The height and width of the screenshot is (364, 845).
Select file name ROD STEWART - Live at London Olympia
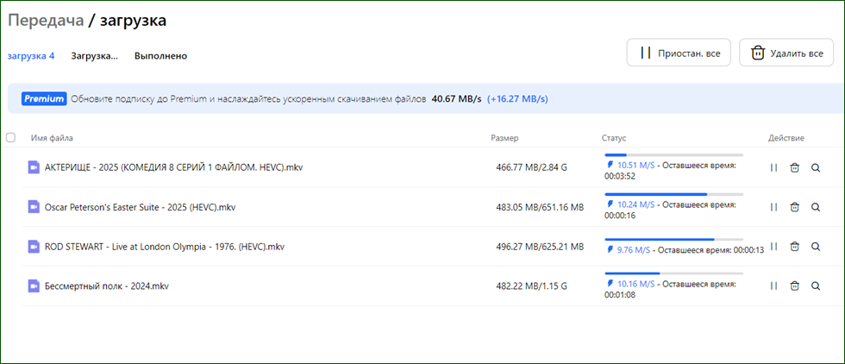click(x=165, y=247)
